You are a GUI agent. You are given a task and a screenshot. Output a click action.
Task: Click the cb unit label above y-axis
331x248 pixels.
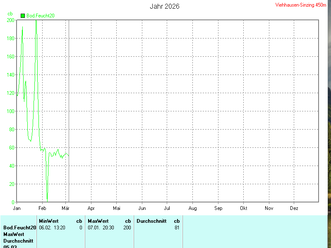pos(10,14)
